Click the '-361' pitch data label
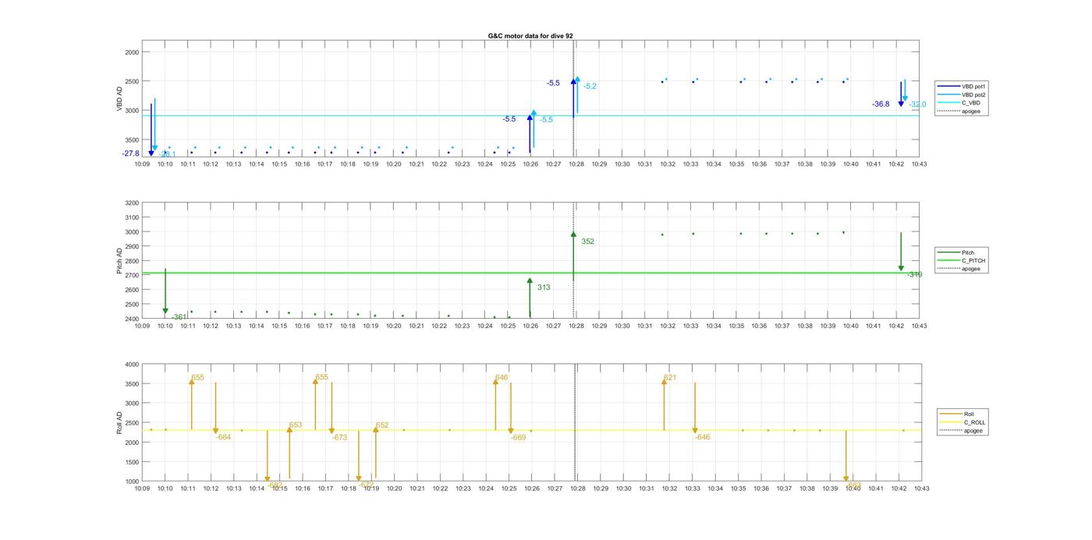This screenshot has width=1092, height=540. (x=179, y=317)
